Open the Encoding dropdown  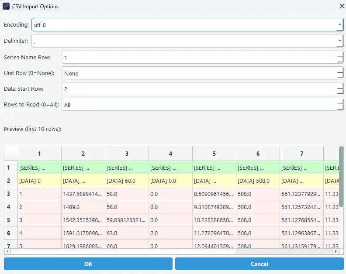tap(340, 25)
